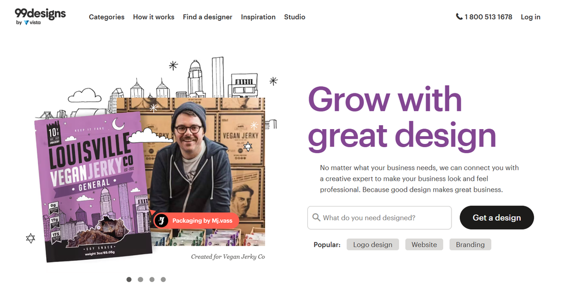Click the Created for Vegan Jerky Co caption
The width and height of the screenshot is (563, 290).
point(228,256)
